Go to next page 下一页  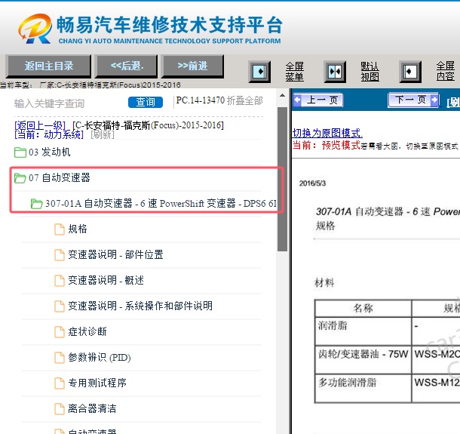tap(413, 100)
